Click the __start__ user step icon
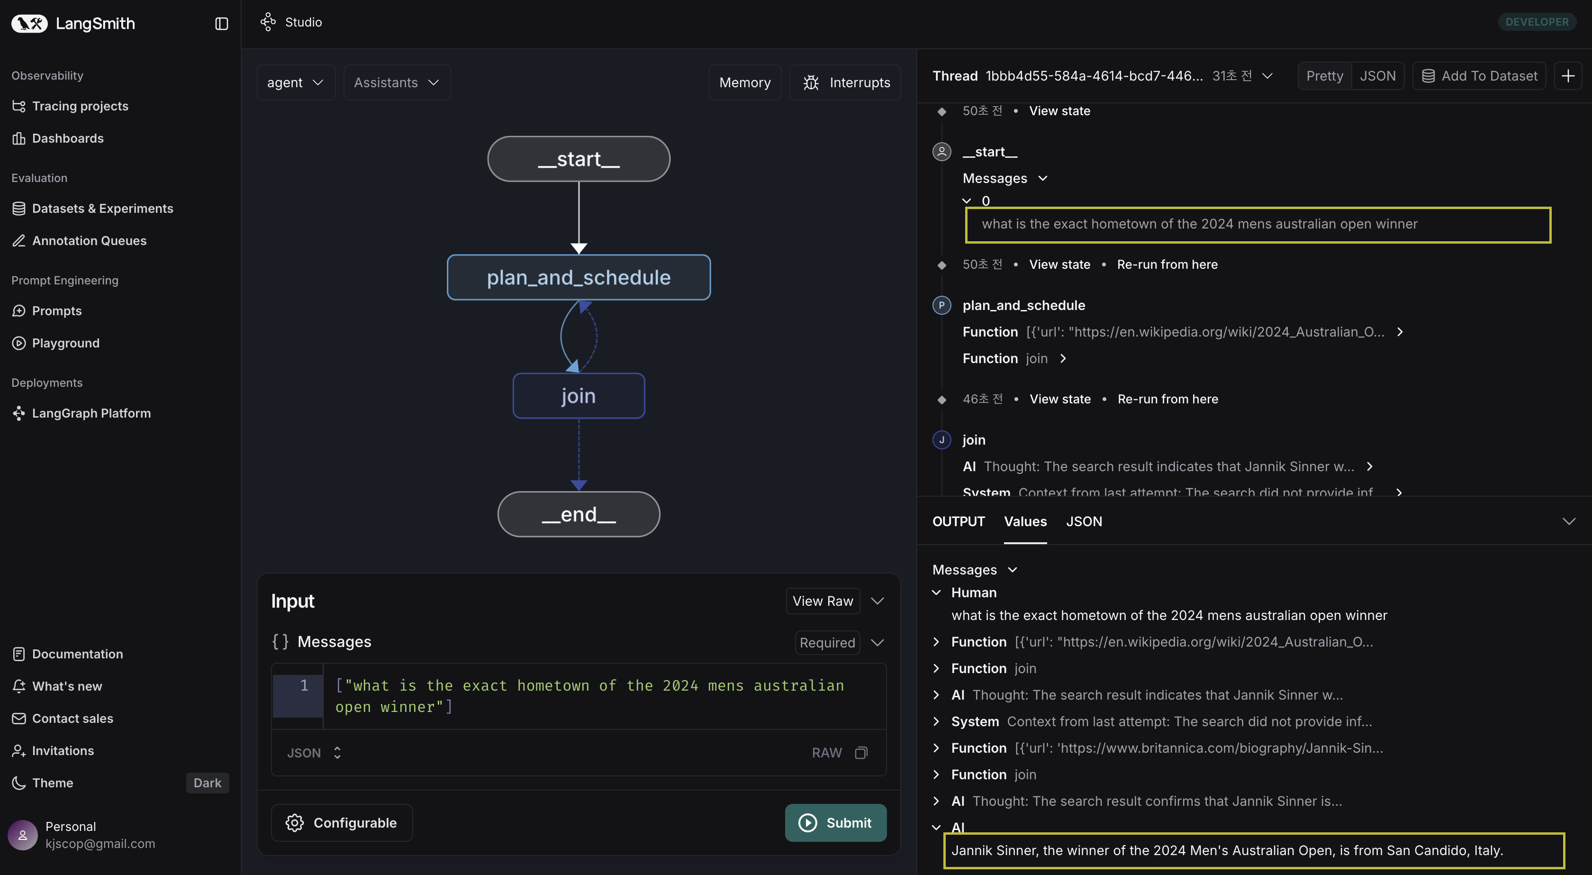The height and width of the screenshot is (875, 1592). 941,152
